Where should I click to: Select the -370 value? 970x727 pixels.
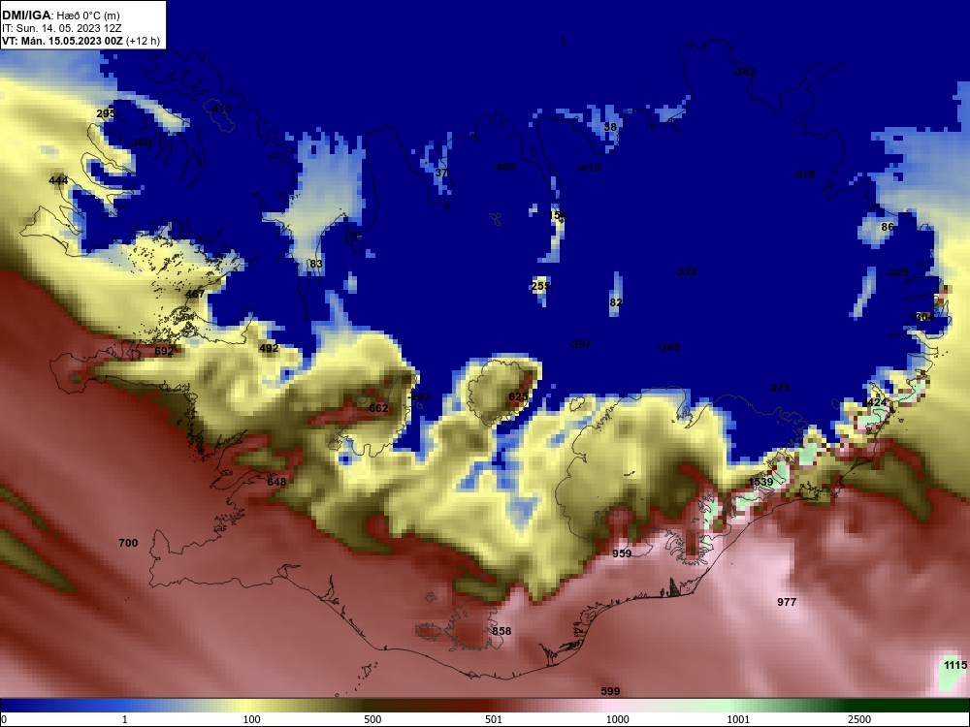click(804, 174)
